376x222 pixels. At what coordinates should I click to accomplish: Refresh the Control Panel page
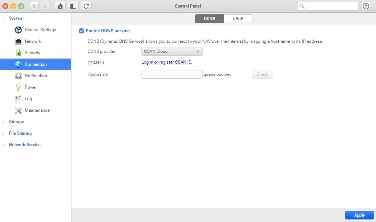point(86,6)
